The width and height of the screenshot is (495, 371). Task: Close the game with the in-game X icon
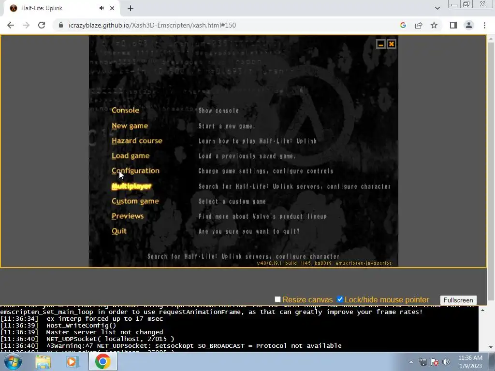click(392, 44)
